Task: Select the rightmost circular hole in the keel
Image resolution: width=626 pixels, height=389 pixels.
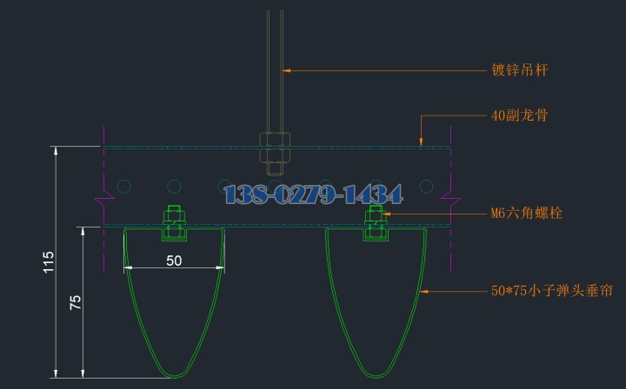Action: tap(426, 186)
